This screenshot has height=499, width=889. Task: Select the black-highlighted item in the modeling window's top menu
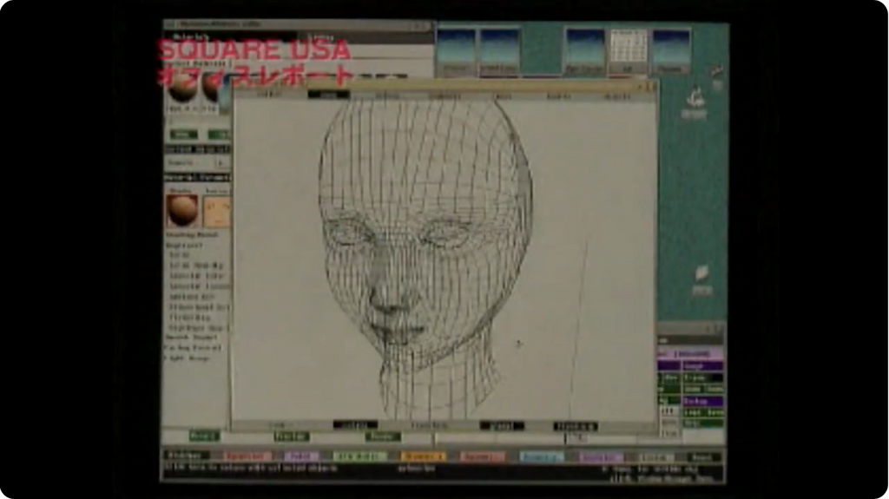point(329,95)
